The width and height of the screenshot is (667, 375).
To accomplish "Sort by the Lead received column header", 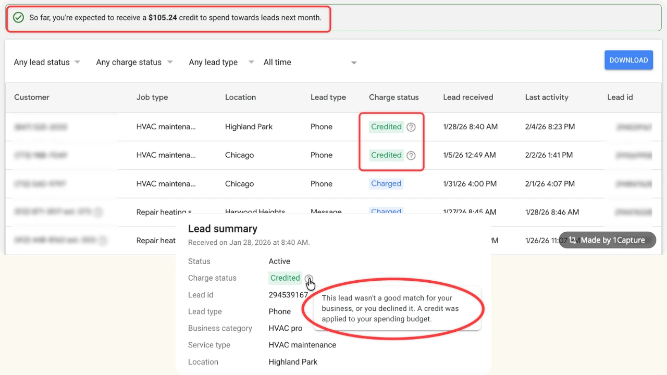I will (x=467, y=97).
